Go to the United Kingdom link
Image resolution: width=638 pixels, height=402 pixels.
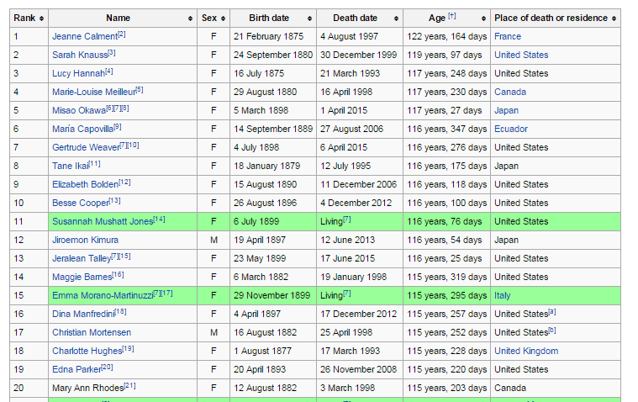click(x=525, y=351)
